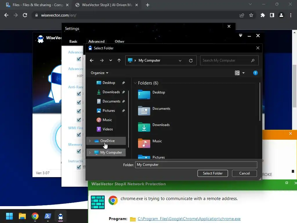Open the dialog help icon
This screenshot has height=223, width=297.
click(x=255, y=73)
